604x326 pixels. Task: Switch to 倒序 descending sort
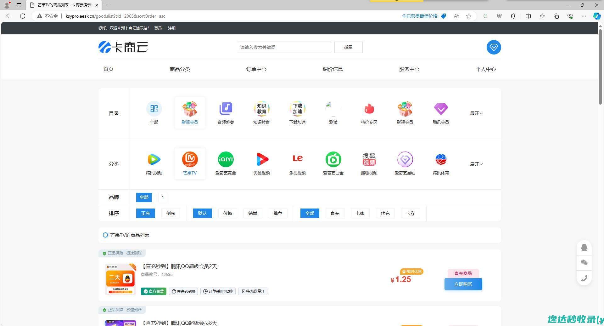[171, 213]
